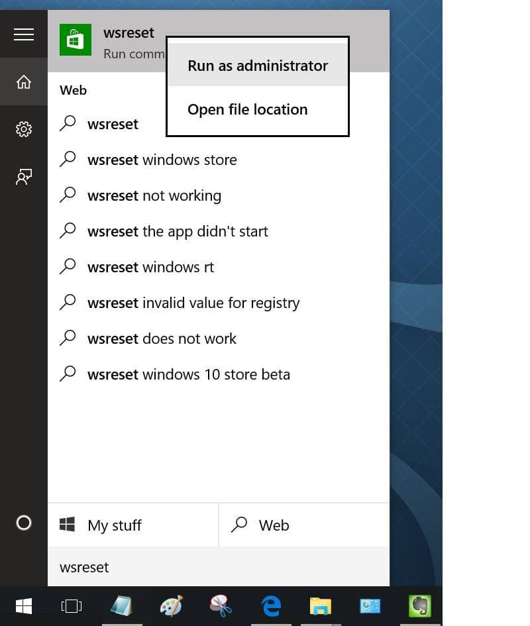This screenshot has height=626, width=530.
Task: Open the Settings gear in sidebar
Action: 24,129
